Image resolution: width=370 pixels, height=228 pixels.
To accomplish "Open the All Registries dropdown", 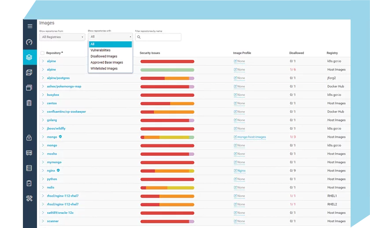I will click(62, 37).
